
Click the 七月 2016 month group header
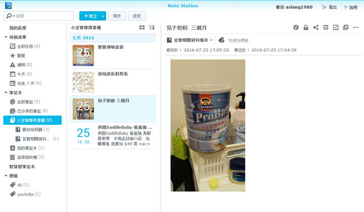[x=113, y=38]
